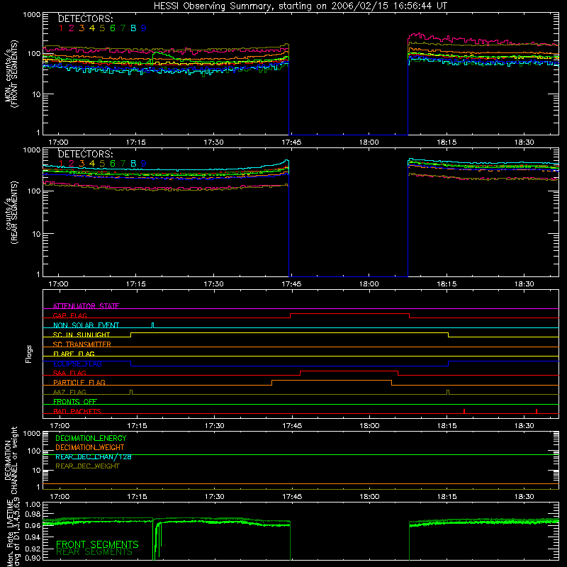Viewport: 567px width, 567px height.
Task: Click the AAZ_FLAG label
Action: (69, 392)
